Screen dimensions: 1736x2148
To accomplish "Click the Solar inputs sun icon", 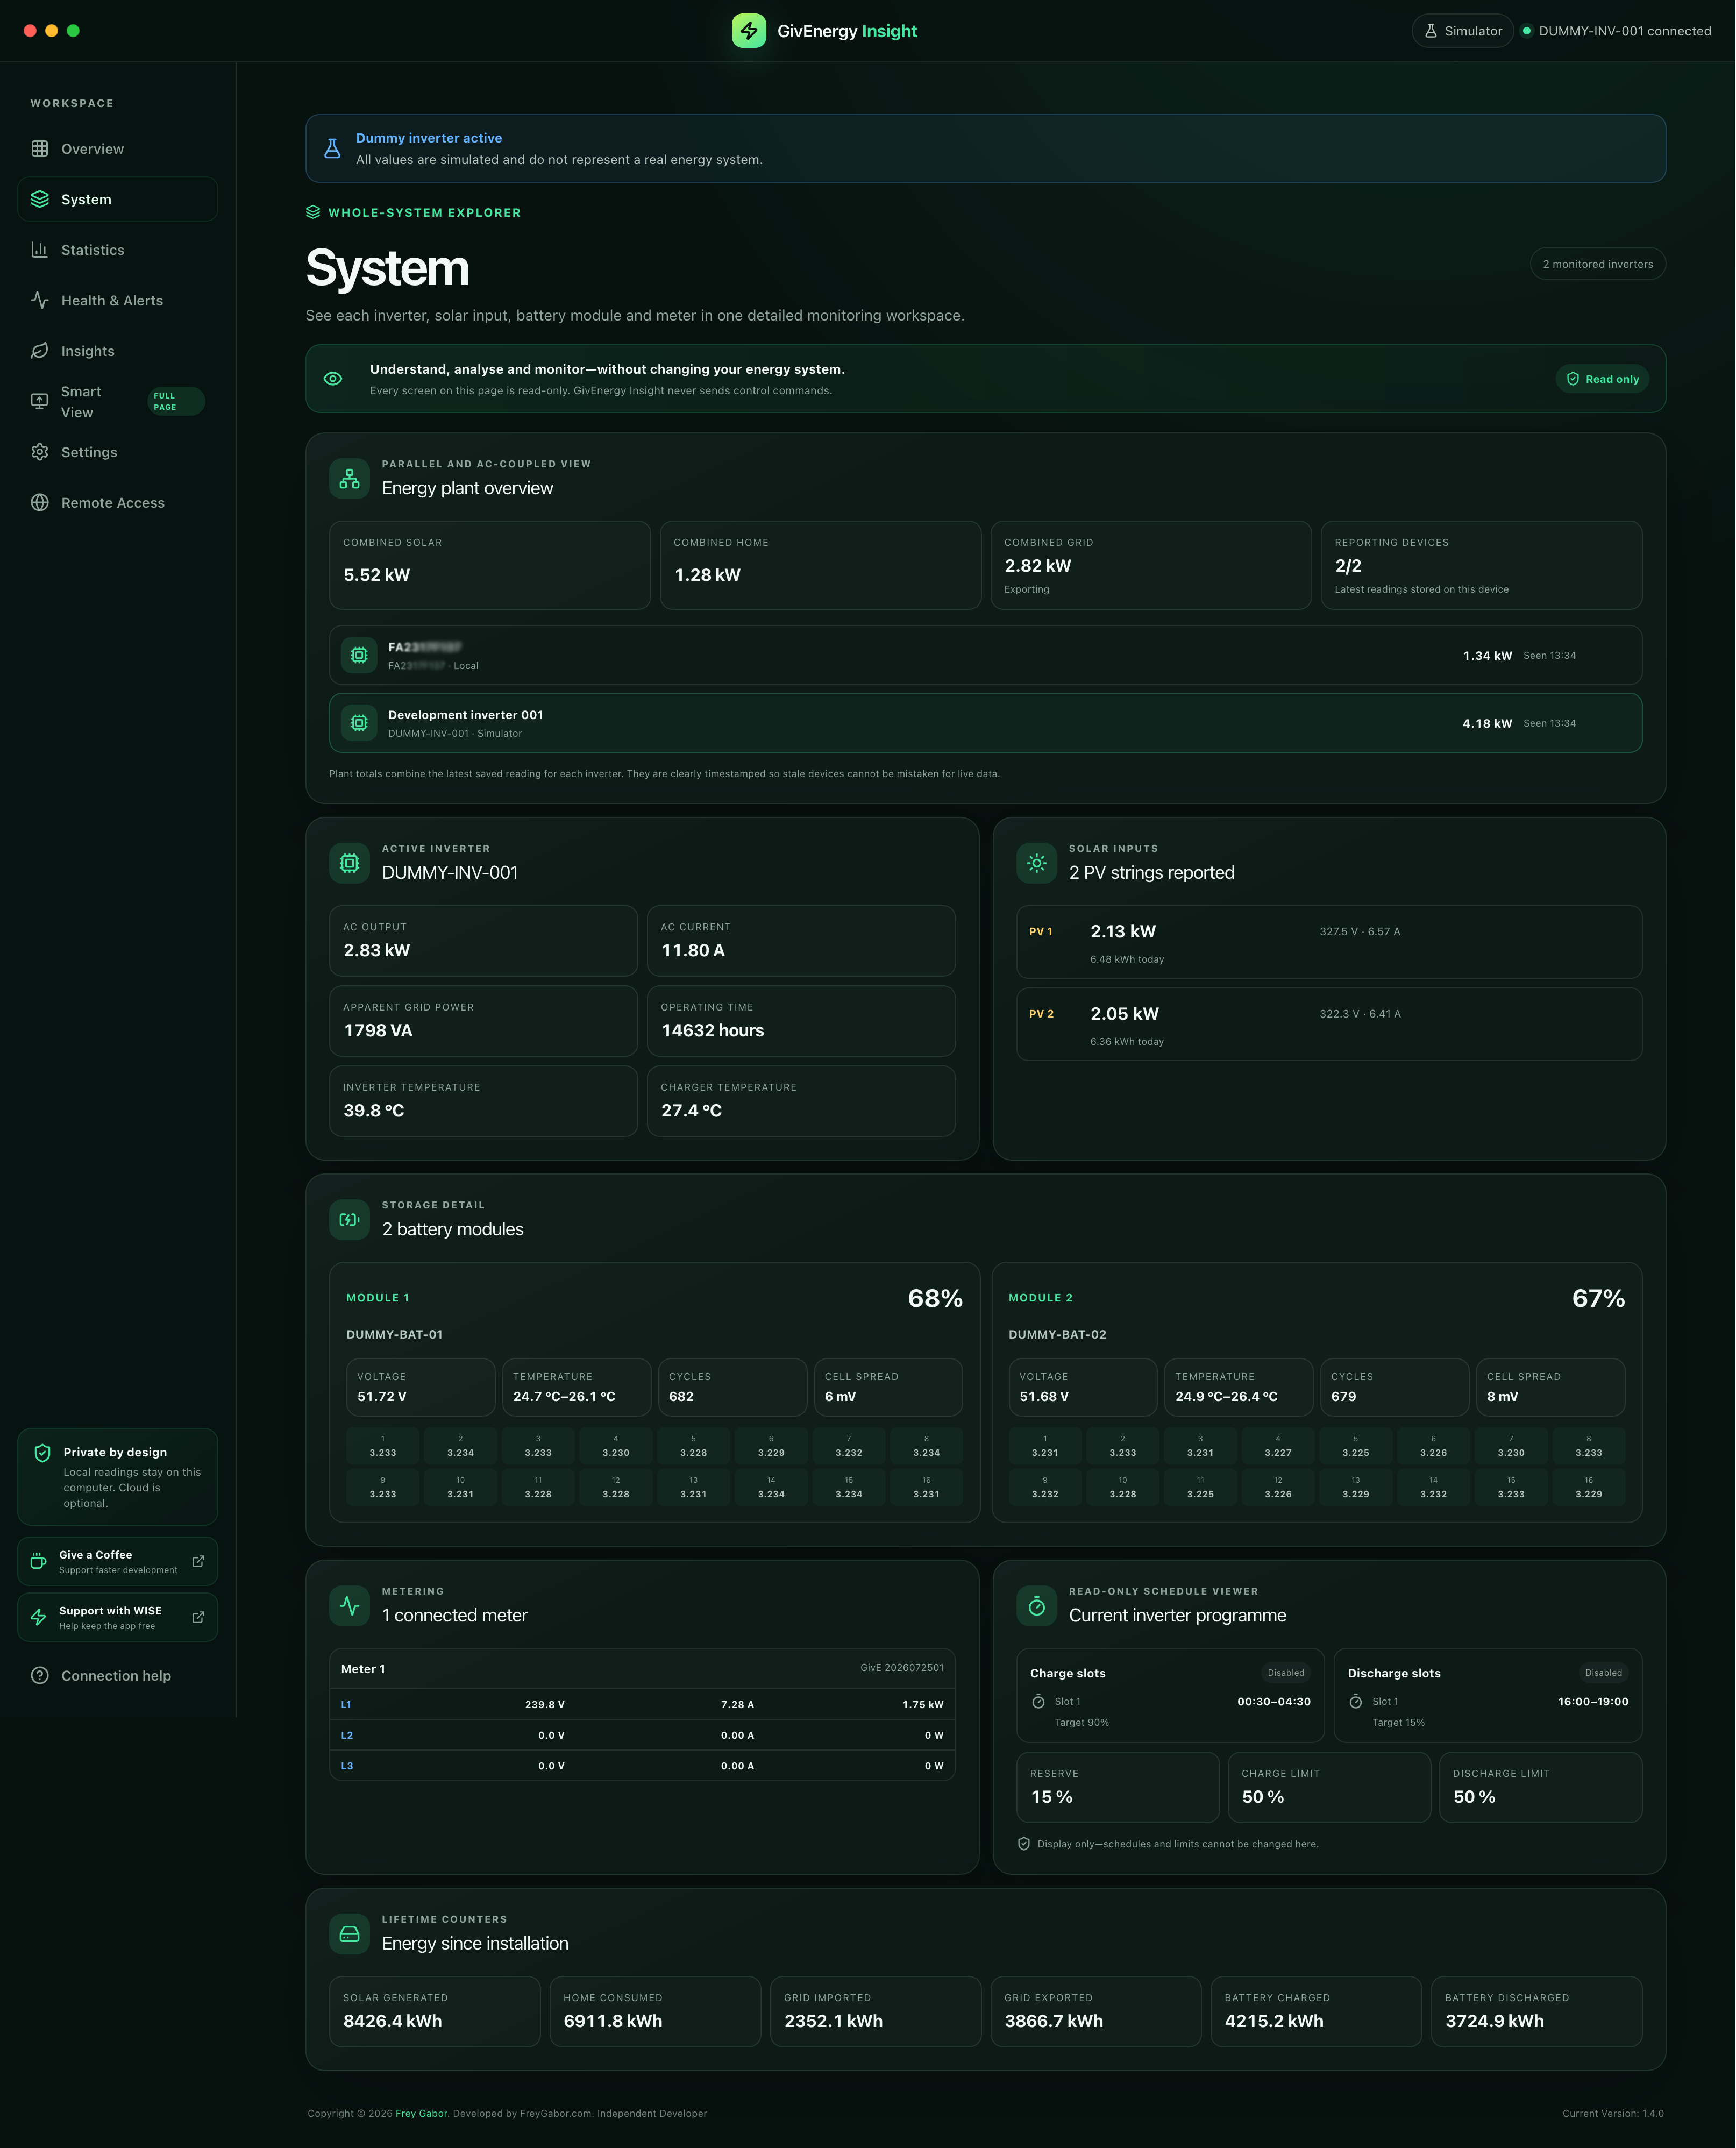I will click(x=1036, y=863).
